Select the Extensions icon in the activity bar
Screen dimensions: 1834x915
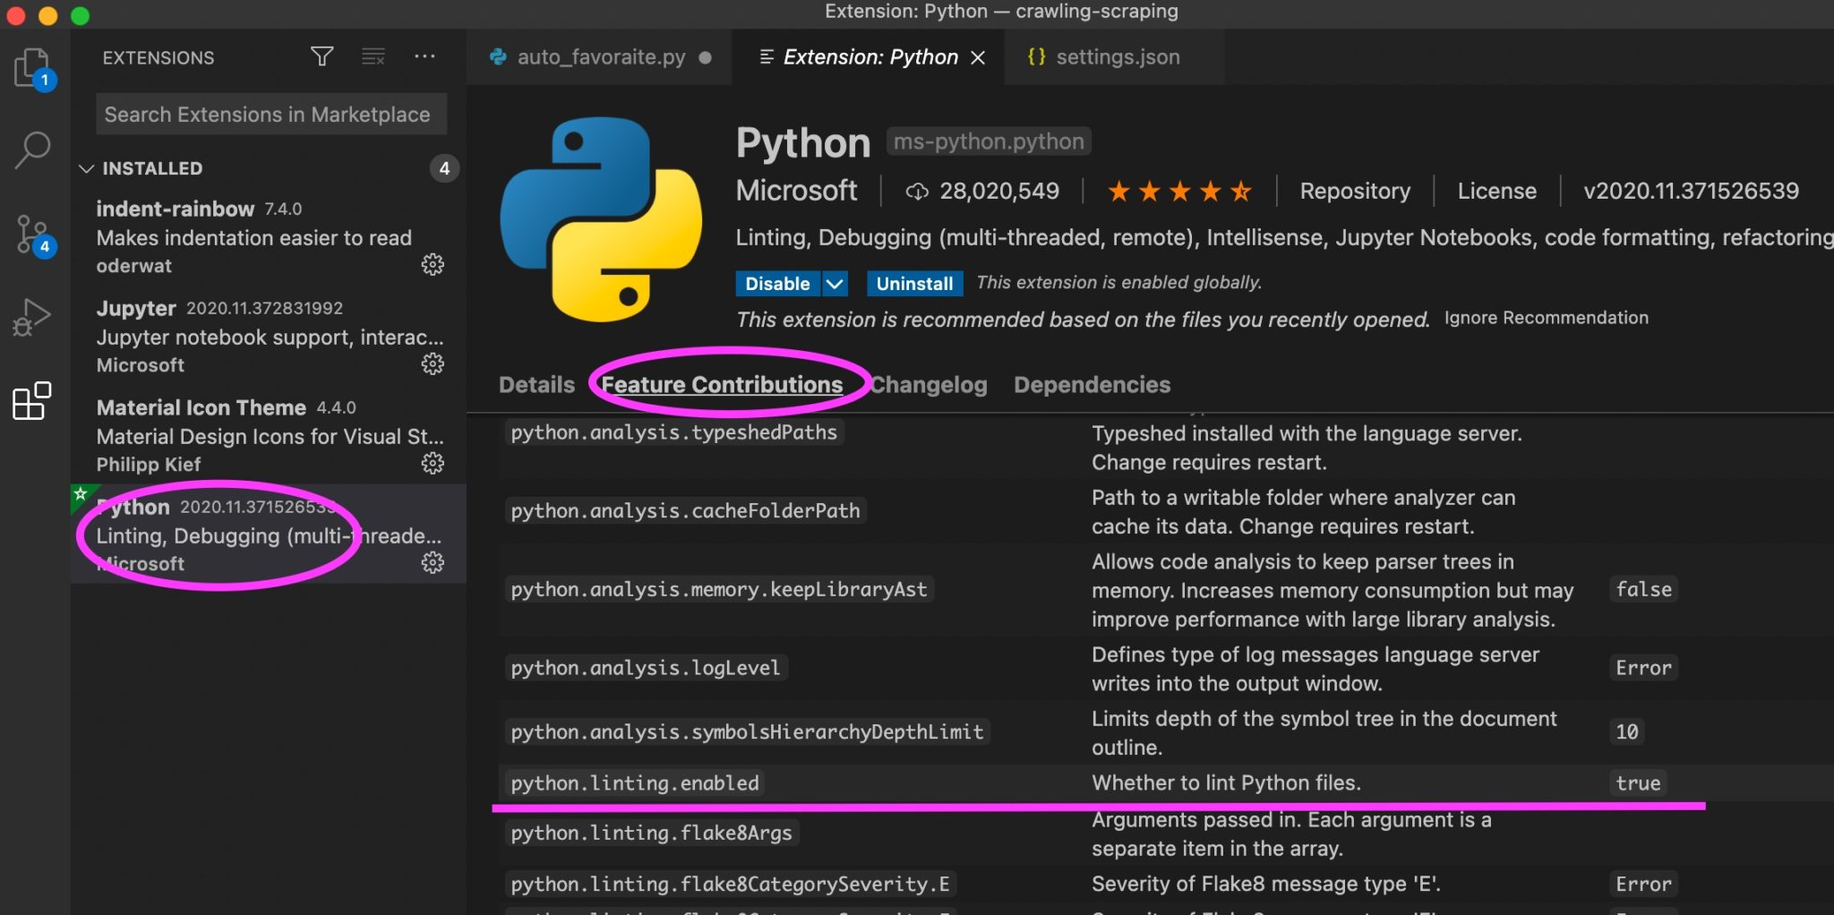coord(31,403)
